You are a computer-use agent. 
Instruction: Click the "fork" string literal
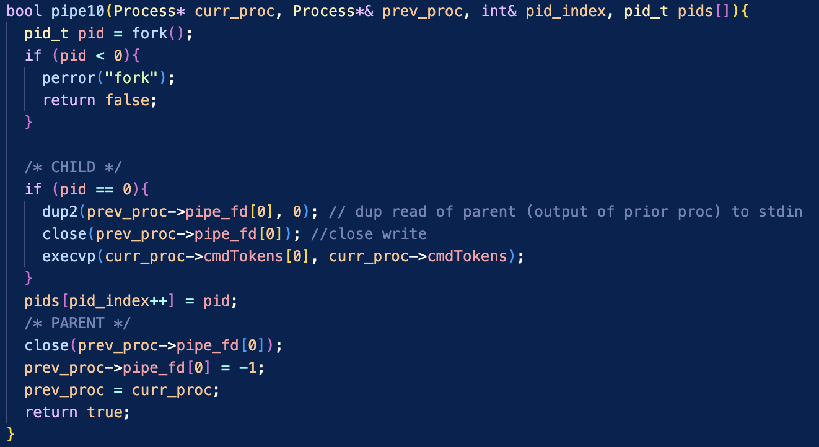[136, 78]
